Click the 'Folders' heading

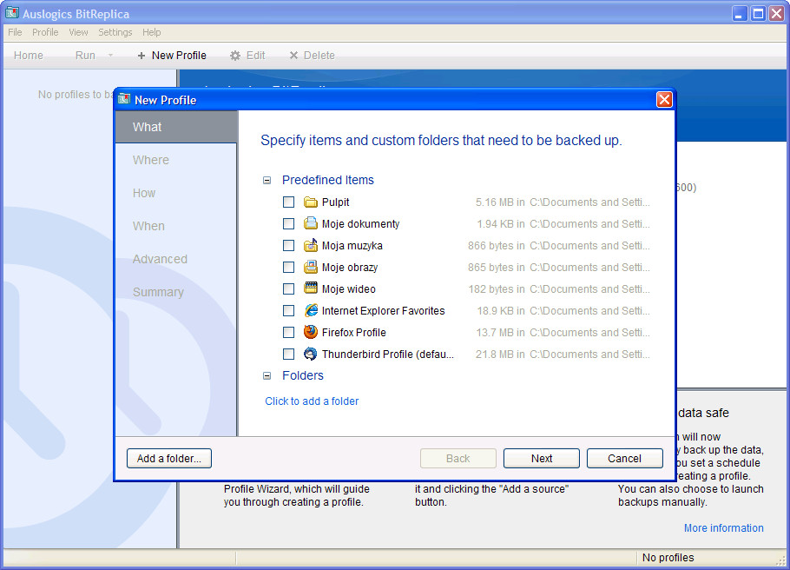click(x=303, y=375)
